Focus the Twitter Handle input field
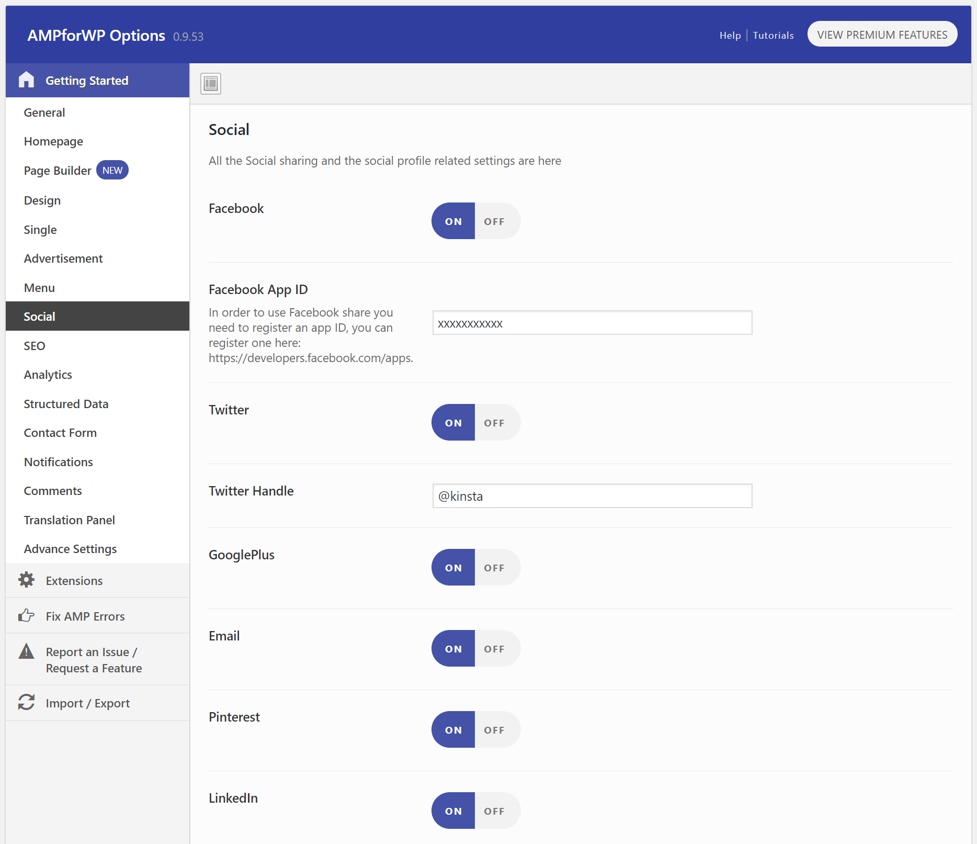Screen dimensions: 977x844 pos(592,496)
